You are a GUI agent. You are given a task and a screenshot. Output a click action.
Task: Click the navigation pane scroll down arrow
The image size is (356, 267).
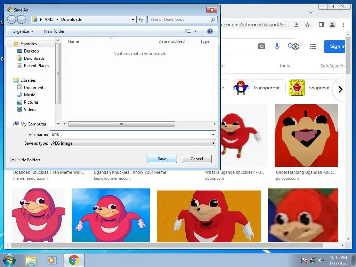coord(58,124)
